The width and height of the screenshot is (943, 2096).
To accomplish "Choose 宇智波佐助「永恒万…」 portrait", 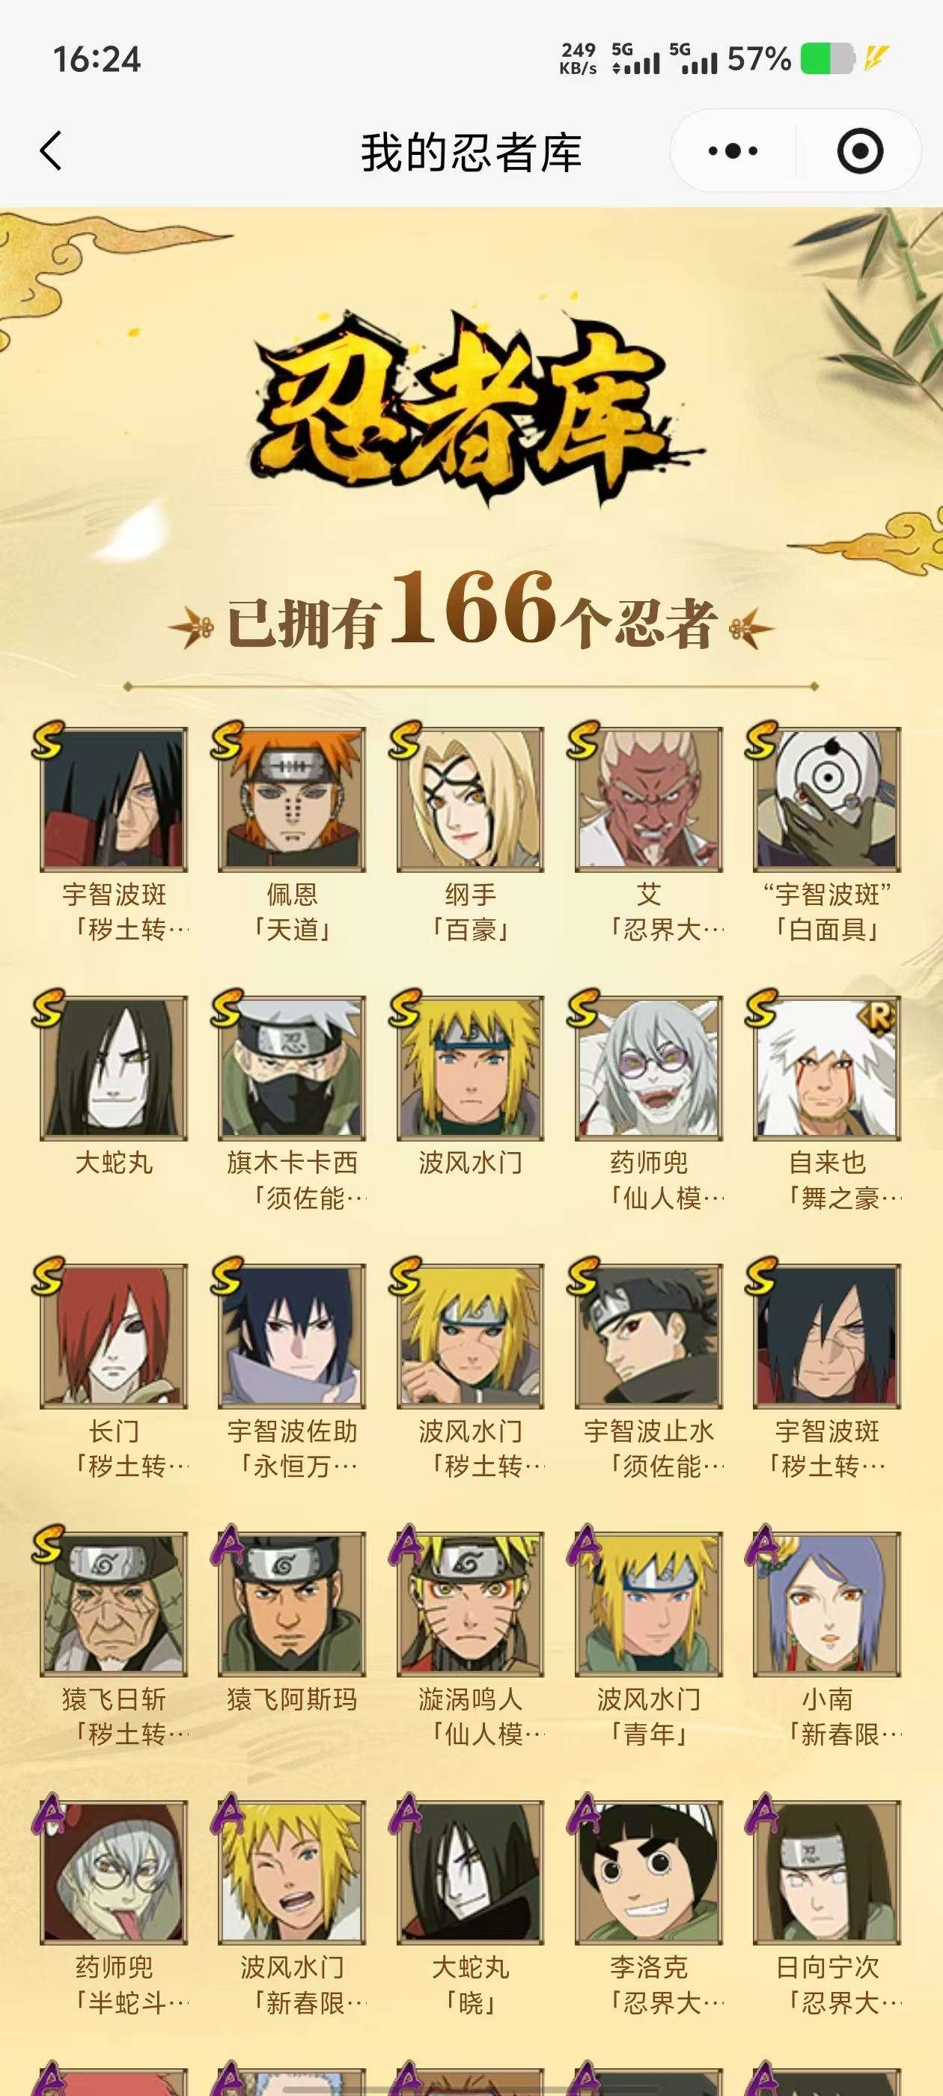I will 292,1336.
